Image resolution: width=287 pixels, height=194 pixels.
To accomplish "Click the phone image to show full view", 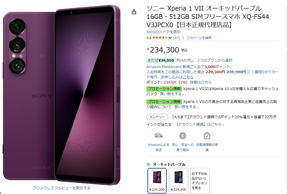I will [62, 95].
